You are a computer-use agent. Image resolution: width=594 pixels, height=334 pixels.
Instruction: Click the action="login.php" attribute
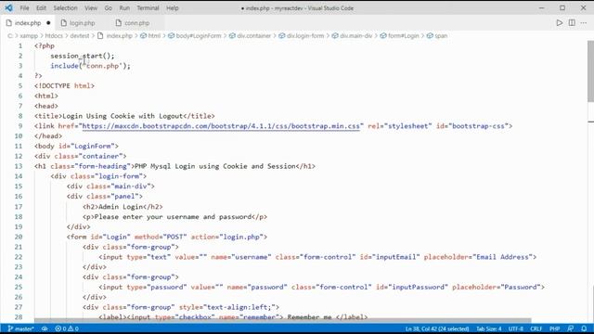226,238
